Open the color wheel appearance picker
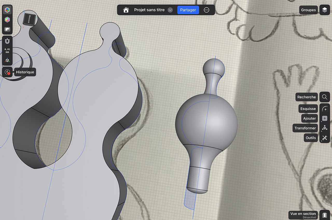 (7, 20)
